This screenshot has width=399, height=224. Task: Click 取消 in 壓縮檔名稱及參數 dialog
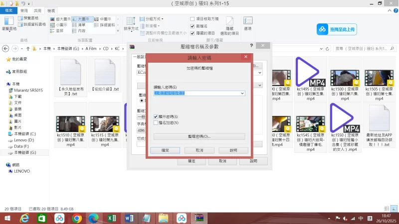click(x=222, y=161)
